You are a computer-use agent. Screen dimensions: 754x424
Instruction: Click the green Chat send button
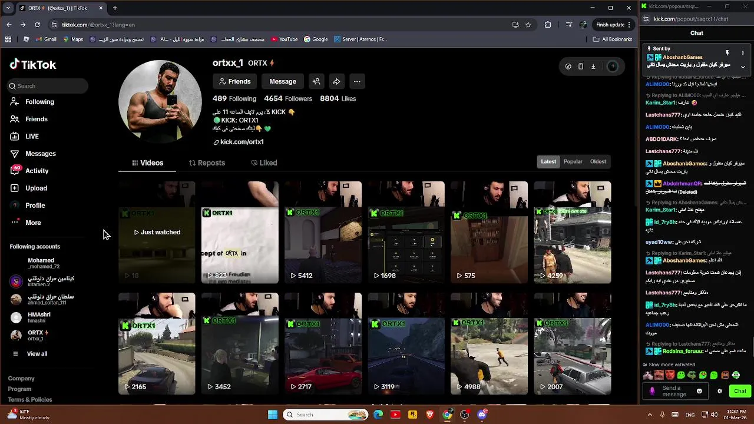pyautogui.click(x=740, y=391)
